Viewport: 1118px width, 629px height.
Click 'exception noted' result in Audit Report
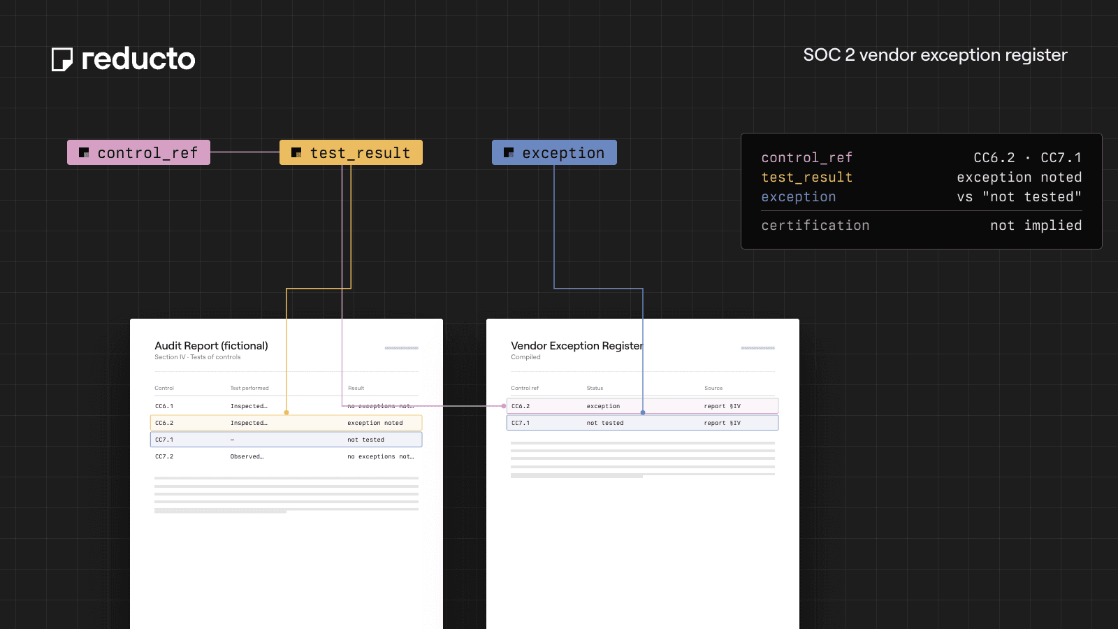click(x=375, y=423)
